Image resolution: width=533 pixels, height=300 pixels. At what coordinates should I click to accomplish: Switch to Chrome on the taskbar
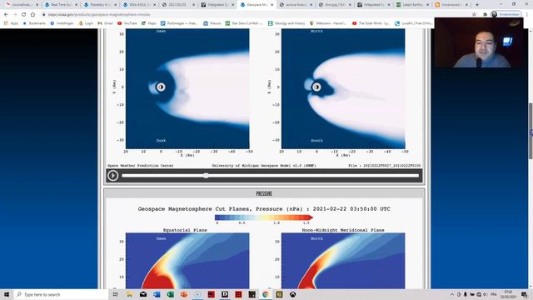click(266, 294)
